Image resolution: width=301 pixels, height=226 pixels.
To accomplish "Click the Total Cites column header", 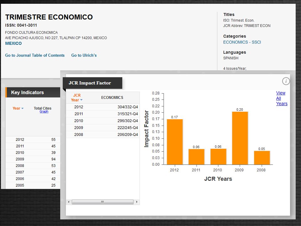I will click(43, 108).
